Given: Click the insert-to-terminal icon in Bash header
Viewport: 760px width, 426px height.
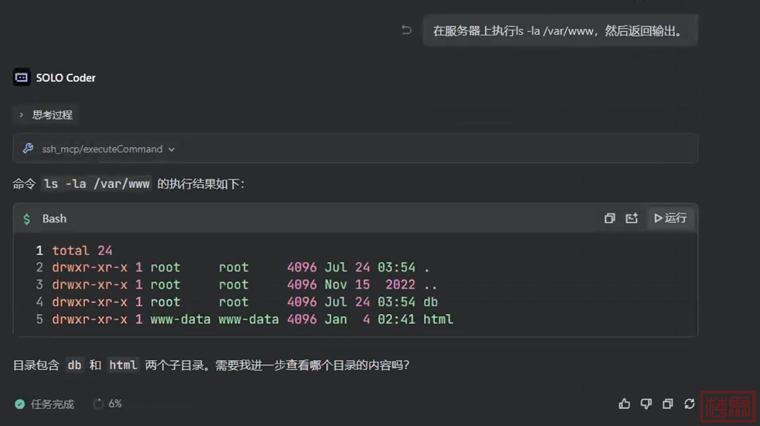Looking at the screenshot, I should click(631, 218).
